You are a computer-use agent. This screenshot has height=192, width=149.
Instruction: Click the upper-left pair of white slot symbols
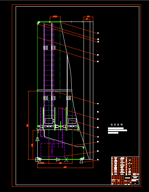tap(46, 48)
